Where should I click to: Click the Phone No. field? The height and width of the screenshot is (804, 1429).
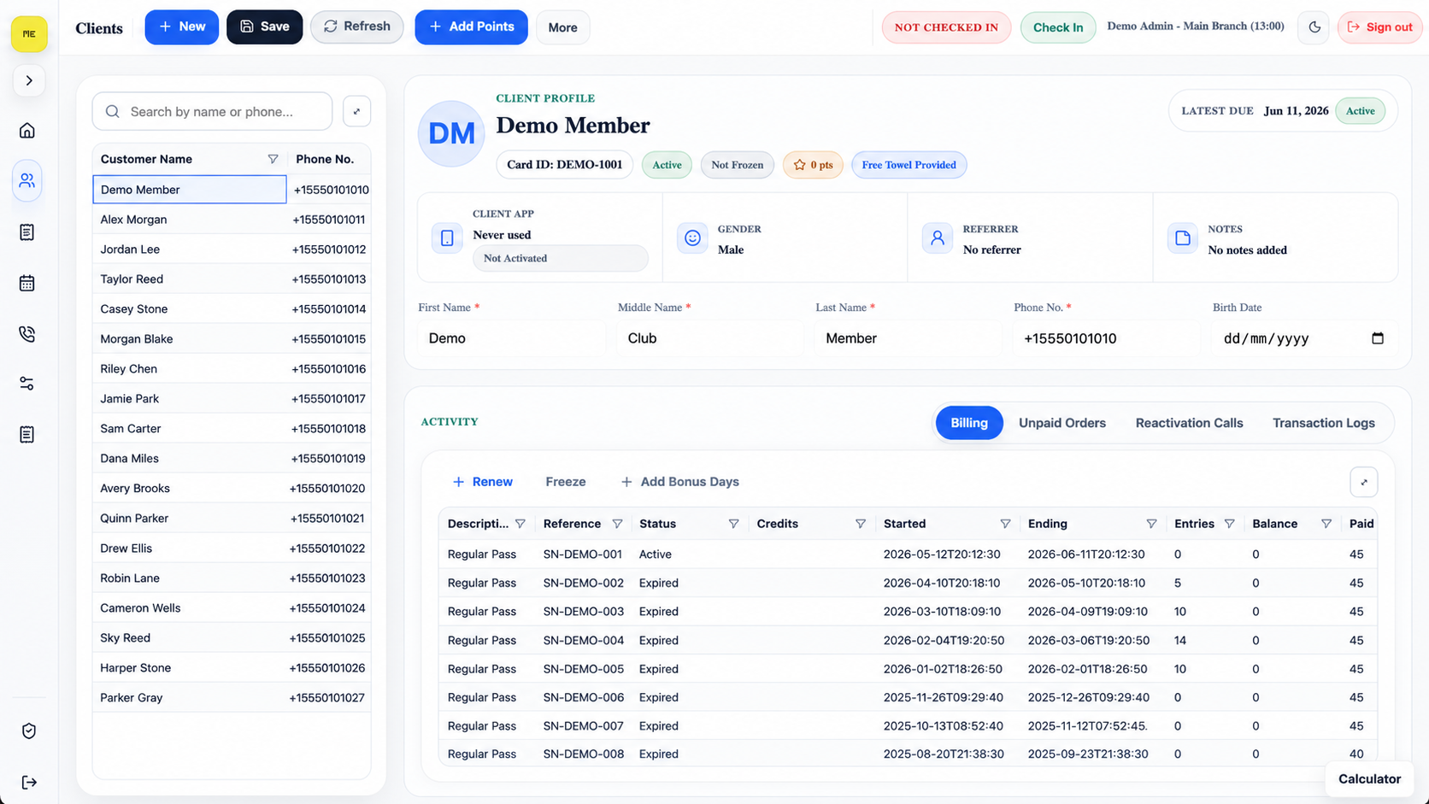pyautogui.click(x=1106, y=338)
